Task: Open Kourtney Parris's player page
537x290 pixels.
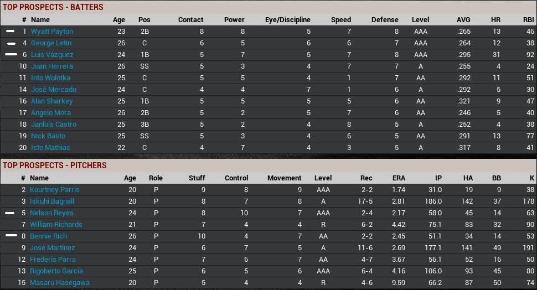Action: pos(55,190)
